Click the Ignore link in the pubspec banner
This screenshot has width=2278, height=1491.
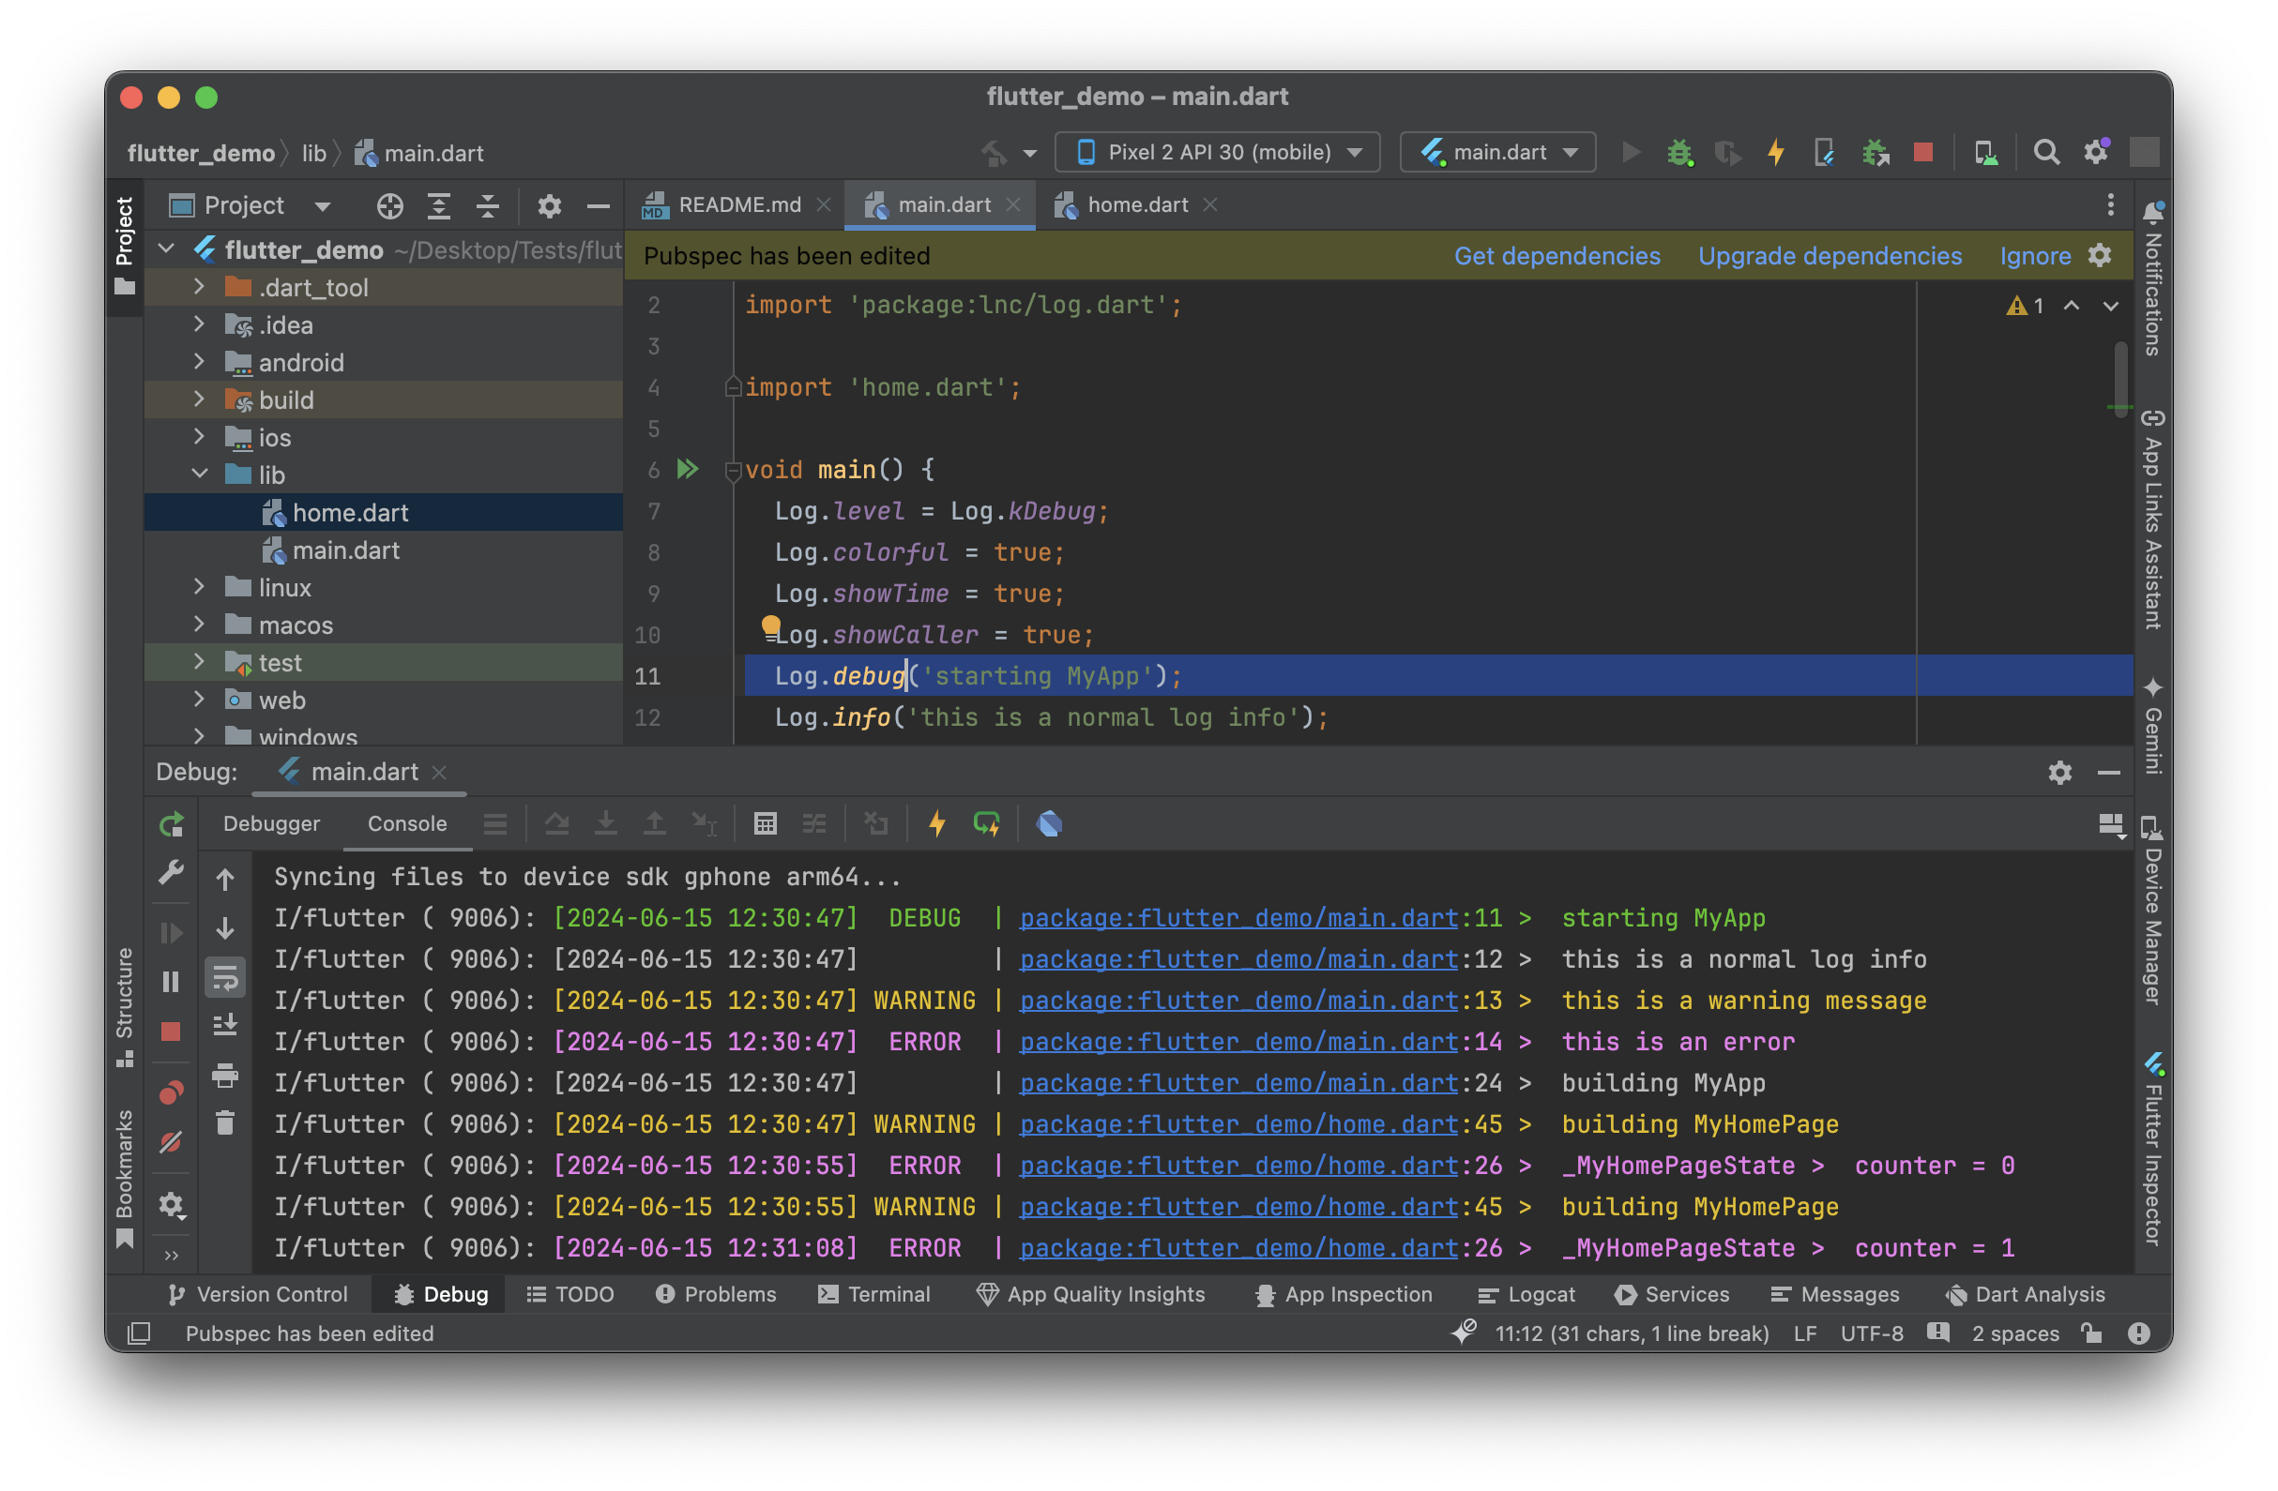click(x=2035, y=256)
